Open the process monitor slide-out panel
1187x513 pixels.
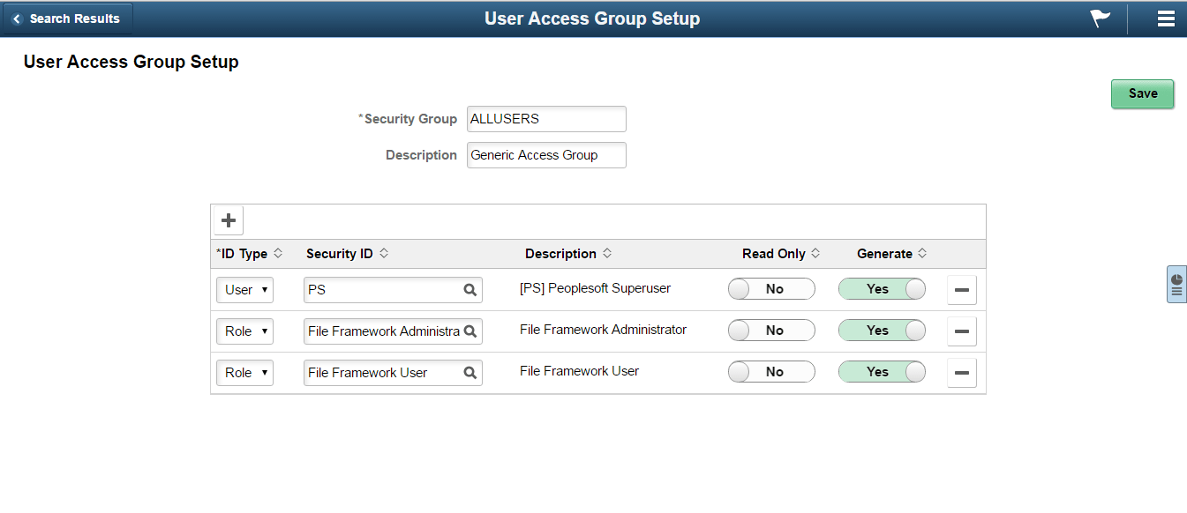click(1177, 284)
